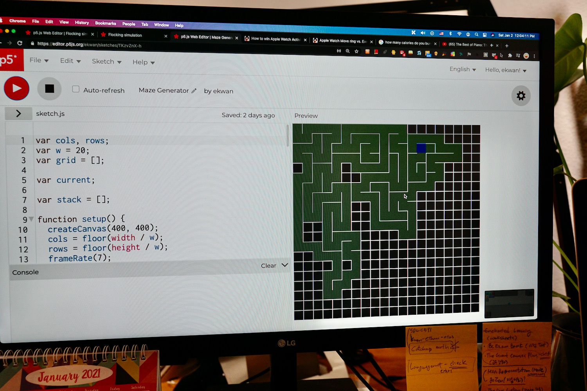This screenshot has width=587, height=391.
Task: Rename sketch using pencil icon
Action: coord(194,91)
